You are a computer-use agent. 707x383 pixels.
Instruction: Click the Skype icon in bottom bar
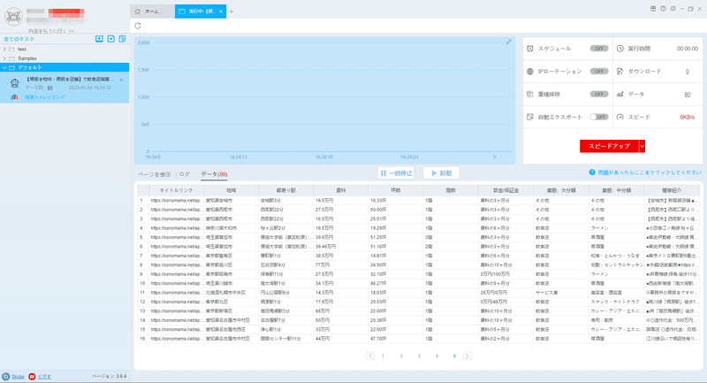coord(6,376)
